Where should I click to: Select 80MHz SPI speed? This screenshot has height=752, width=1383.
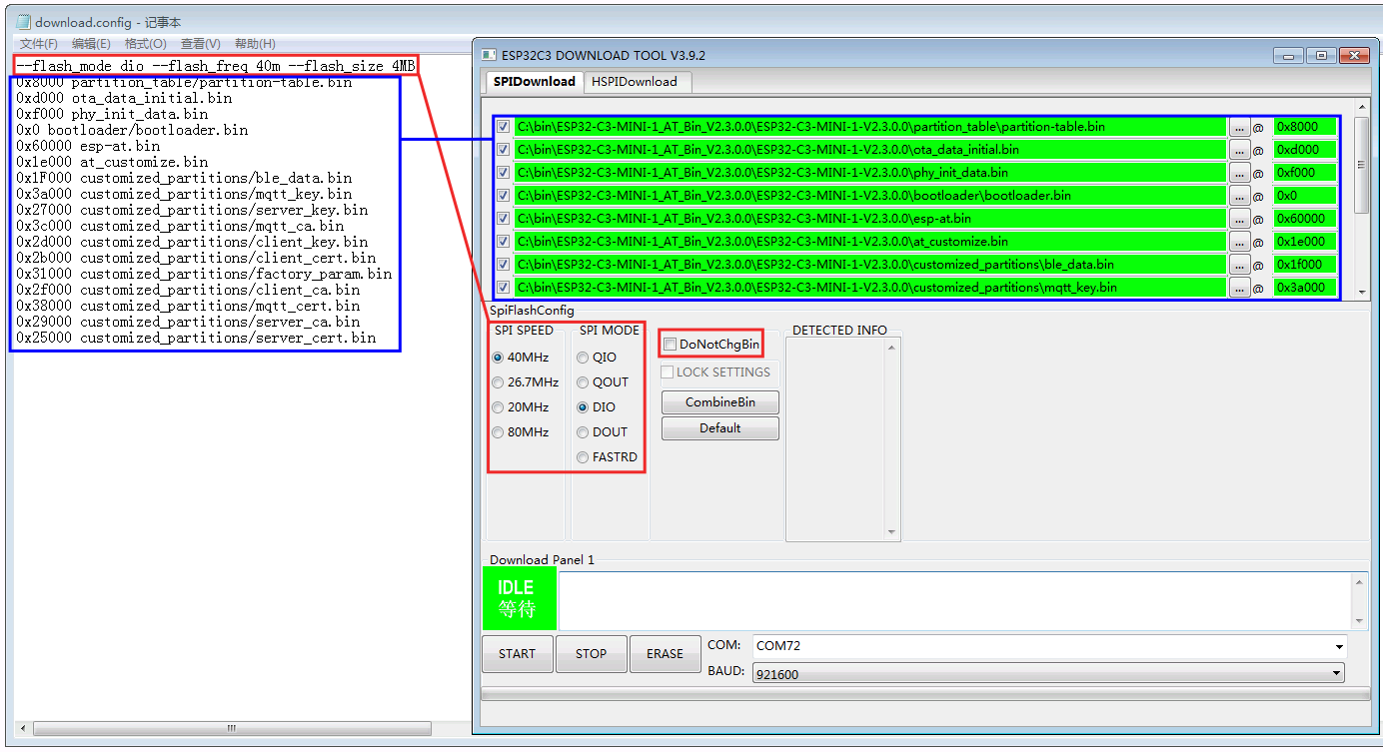pos(498,432)
